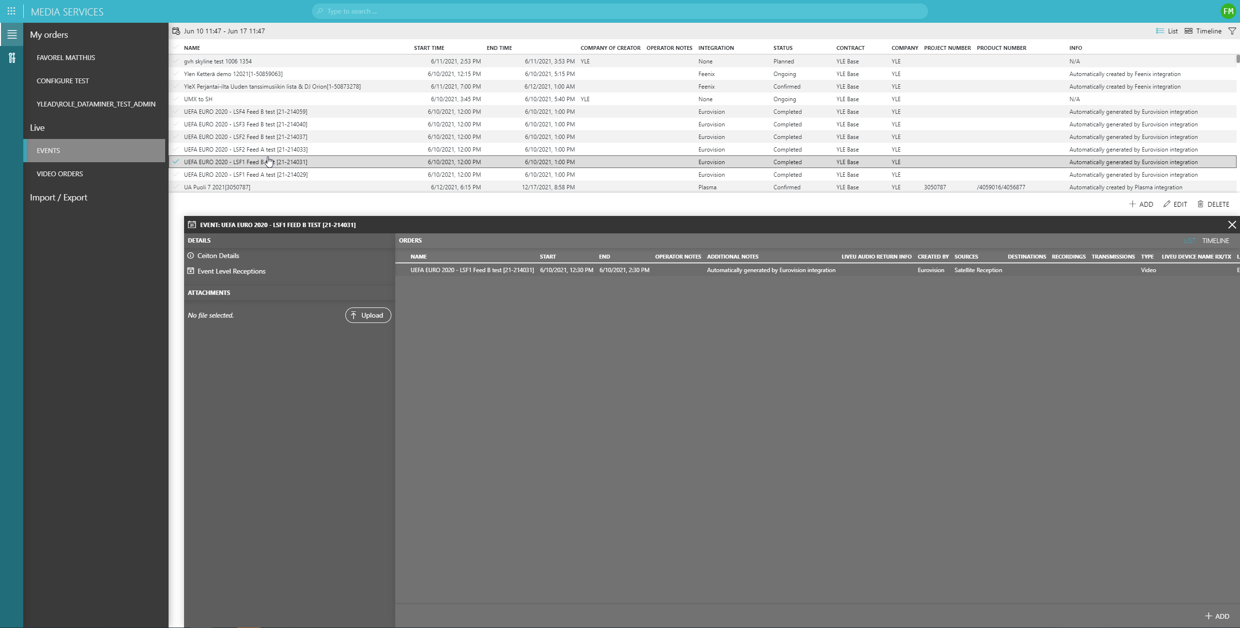Select the order row UEFA EURO 2020 - LSF1 Feed B
Image resolution: width=1240 pixels, height=628 pixels.
tap(818, 270)
